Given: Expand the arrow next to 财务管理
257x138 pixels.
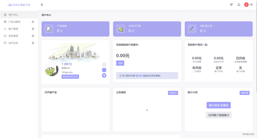Looking at the screenshot, I should 33,36.
